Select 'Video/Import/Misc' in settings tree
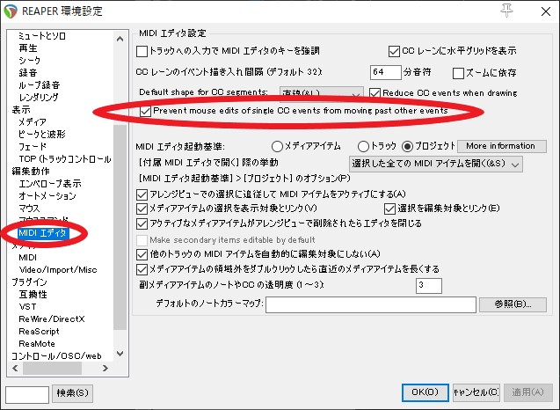Viewport: 560px width, 410px height. click(58, 270)
